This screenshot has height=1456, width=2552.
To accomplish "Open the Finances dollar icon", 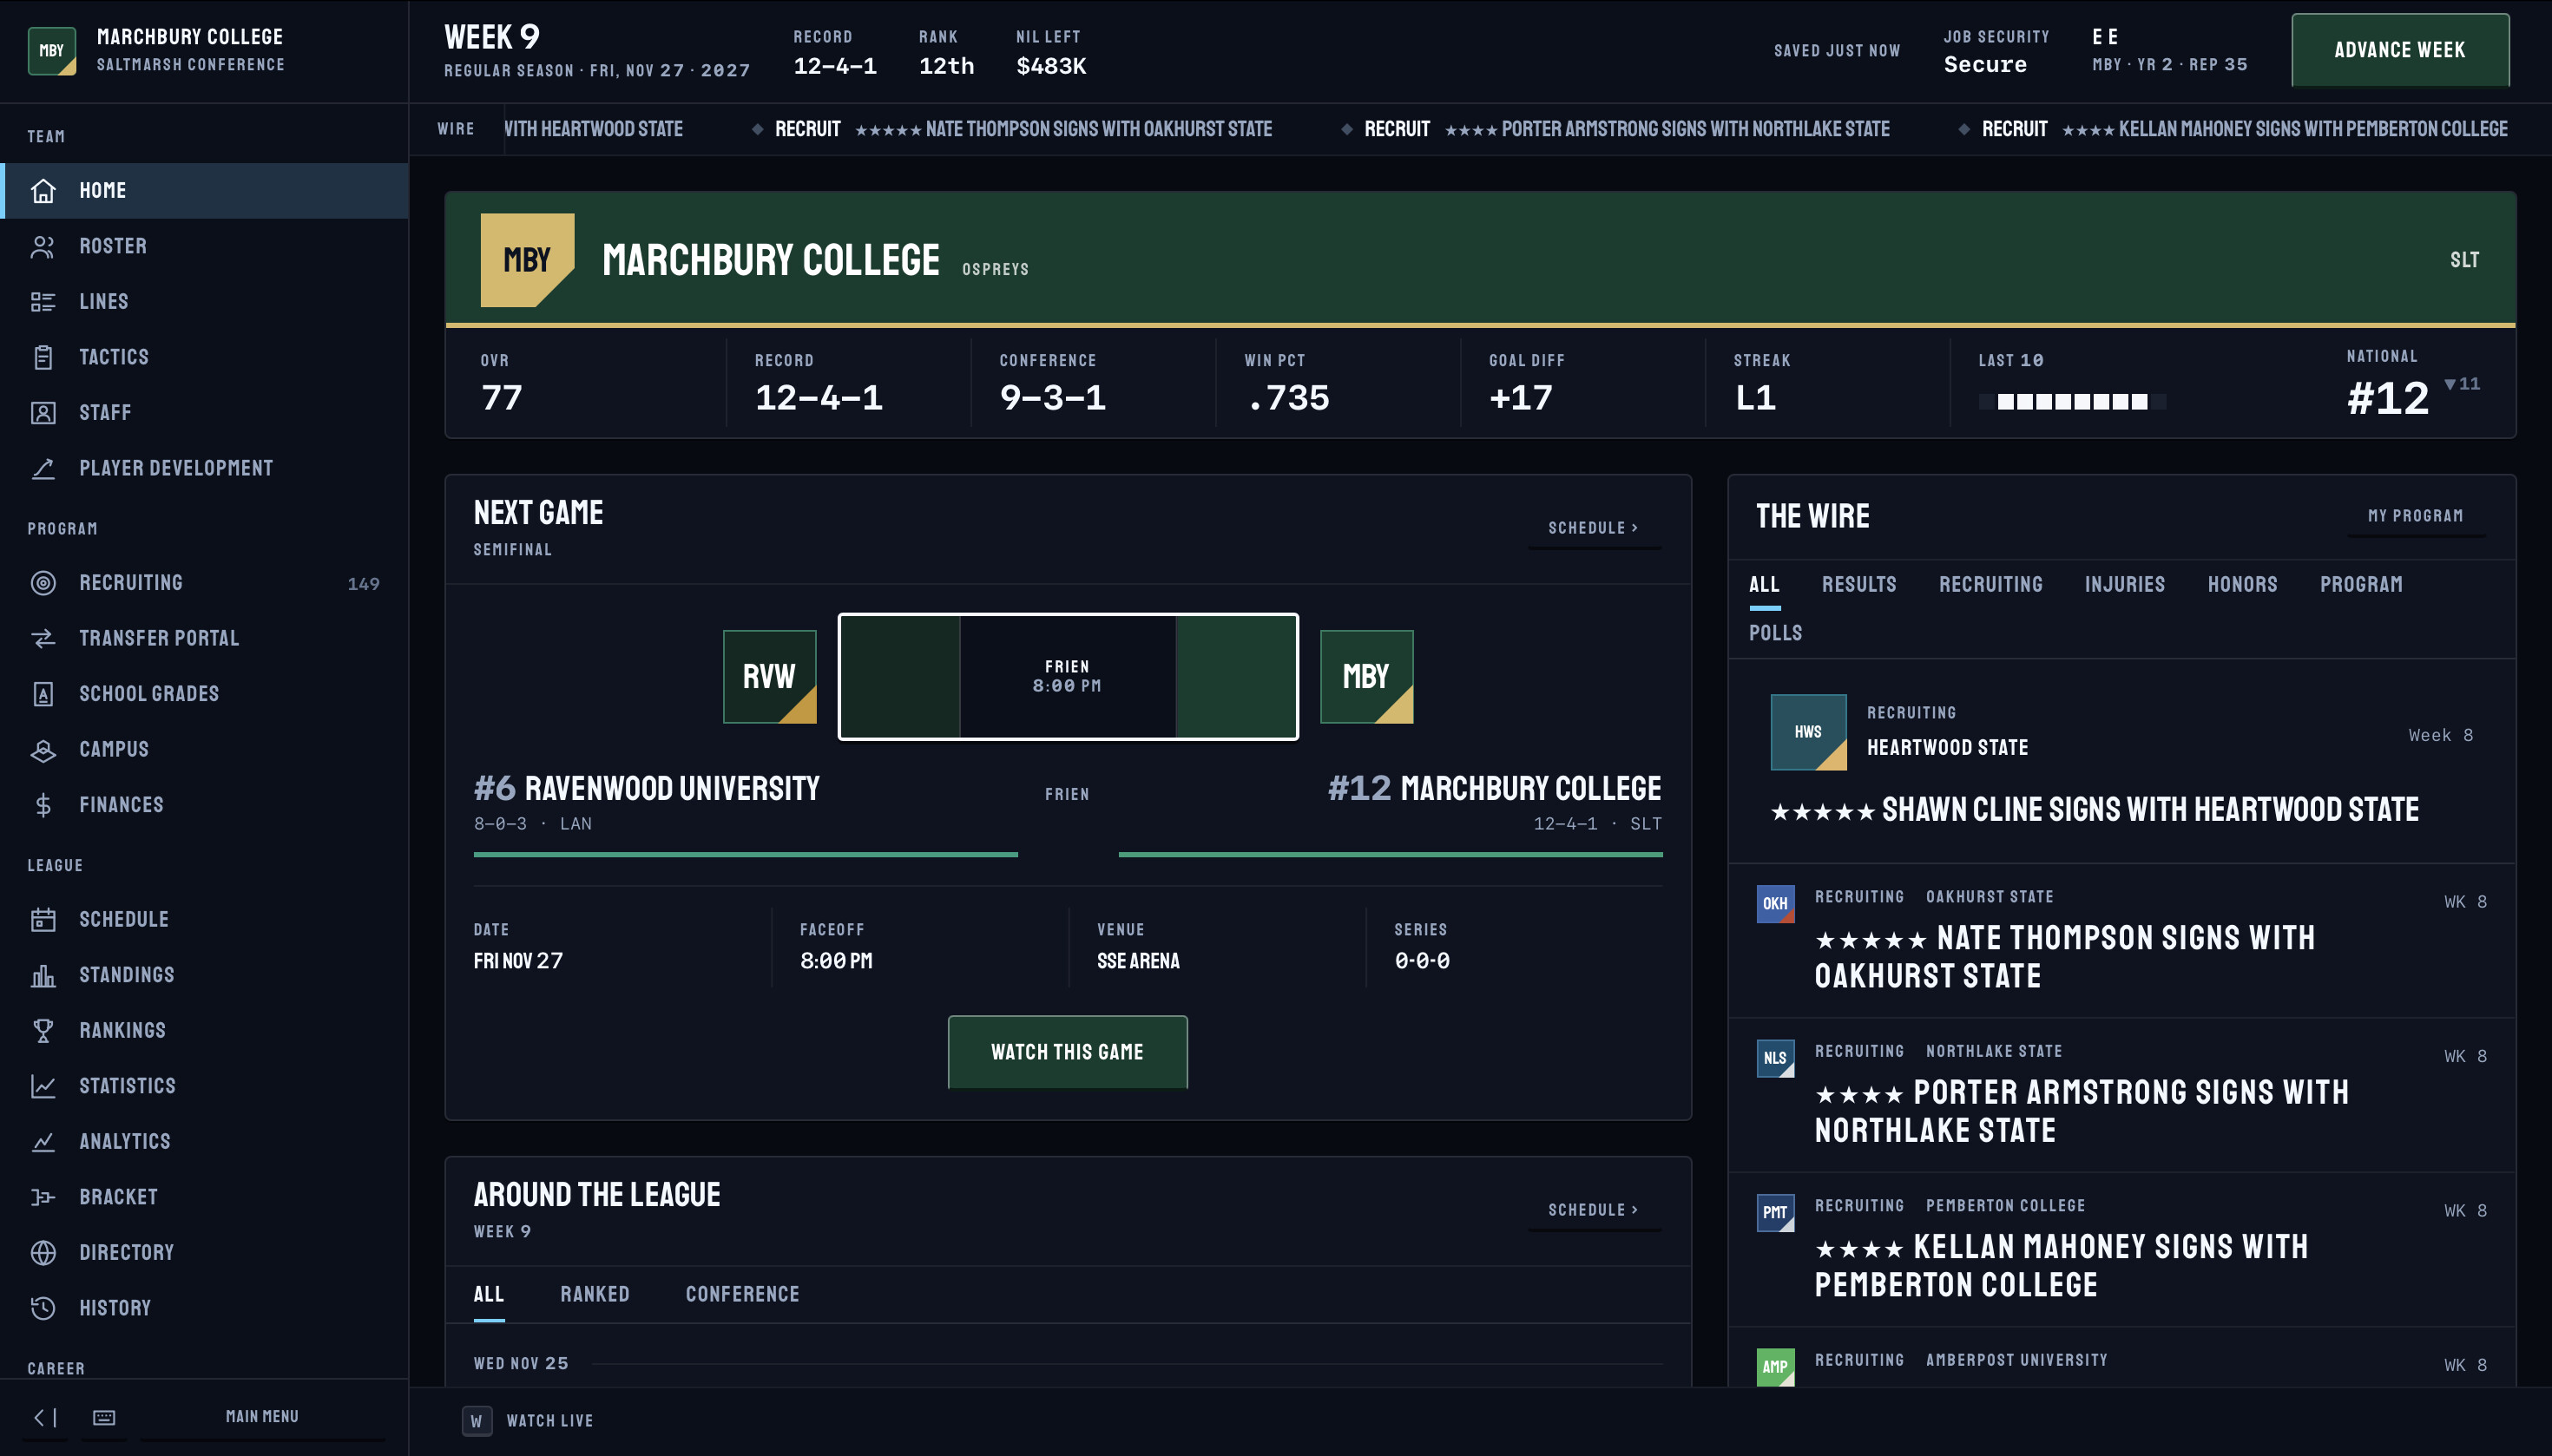I will tap(43, 805).
